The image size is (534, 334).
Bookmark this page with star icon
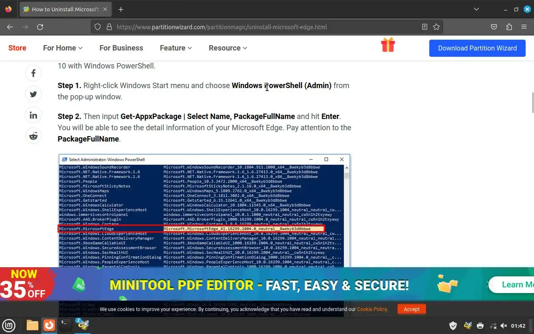coord(436,27)
